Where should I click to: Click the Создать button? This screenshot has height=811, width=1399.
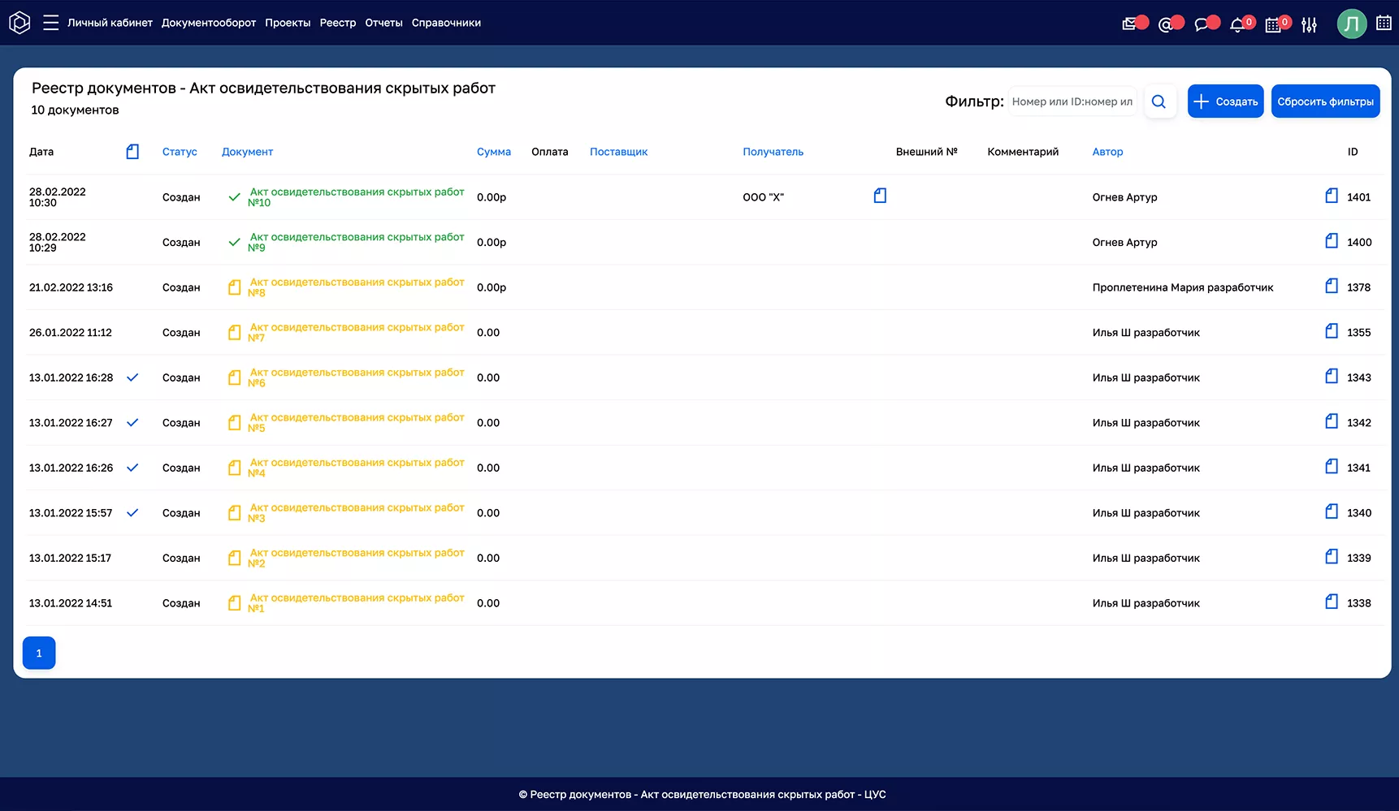pyautogui.click(x=1225, y=101)
